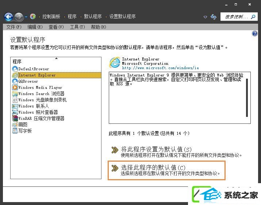261x205 pixels.
Task: Open the address bar history dropdown arrow
Action: click(x=205, y=17)
